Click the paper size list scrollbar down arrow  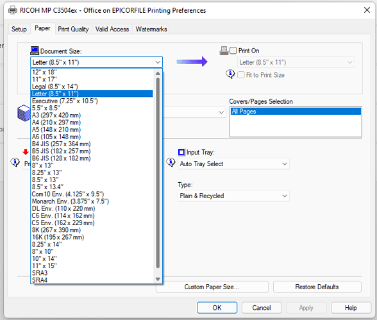click(x=158, y=279)
